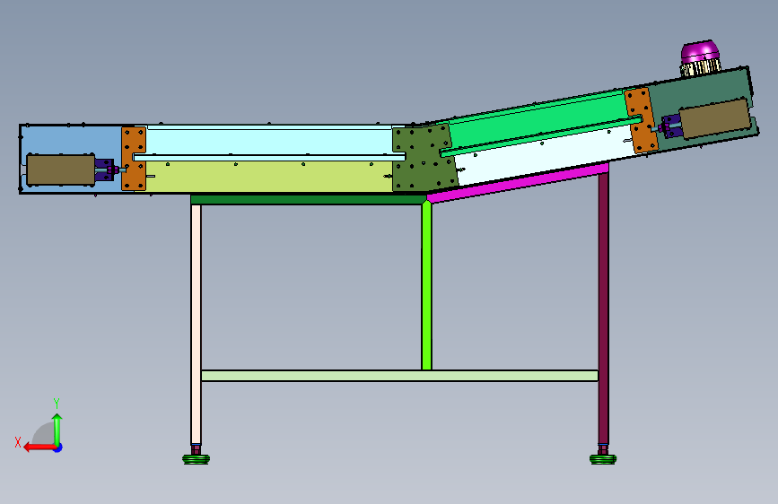
Task: Select the bright green vertical middle leg
Action: pos(426,286)
